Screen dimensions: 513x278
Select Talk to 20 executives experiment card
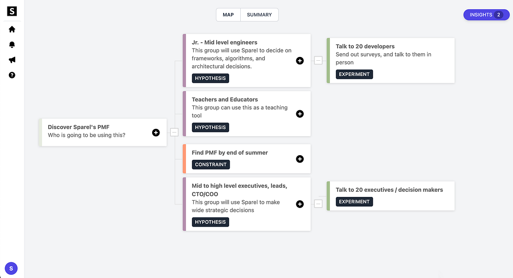(x=391, y=196)
